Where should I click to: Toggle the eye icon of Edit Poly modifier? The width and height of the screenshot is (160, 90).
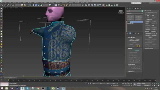pos(127,22)
